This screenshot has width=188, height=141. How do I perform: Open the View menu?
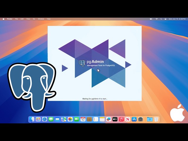28,19
